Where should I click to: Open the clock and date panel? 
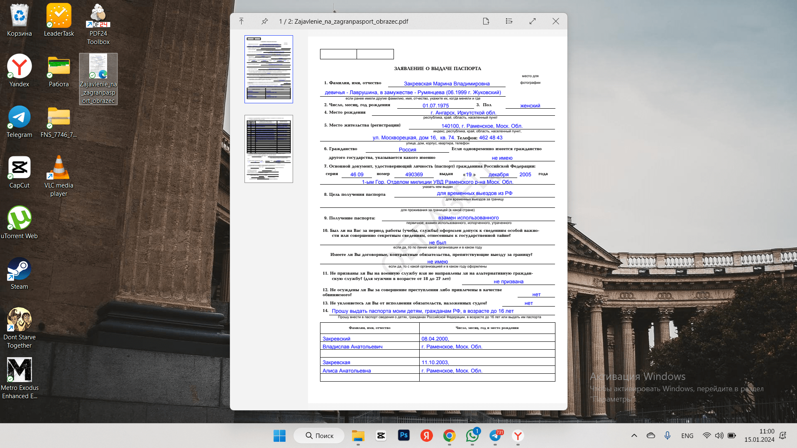[x=759, y=436]
